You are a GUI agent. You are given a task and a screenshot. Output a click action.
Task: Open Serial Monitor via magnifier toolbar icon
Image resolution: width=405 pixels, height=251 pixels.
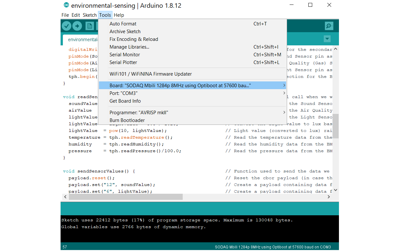(x=329, y=26)
